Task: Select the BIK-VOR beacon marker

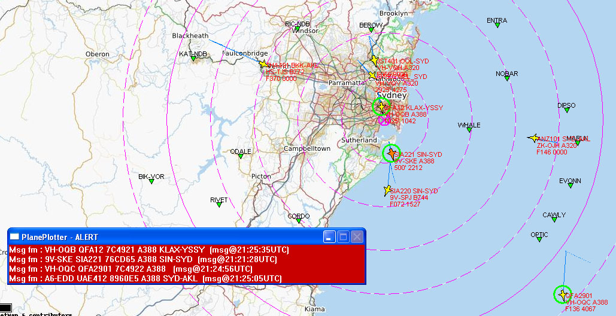Action: click(x=151, y=181)
